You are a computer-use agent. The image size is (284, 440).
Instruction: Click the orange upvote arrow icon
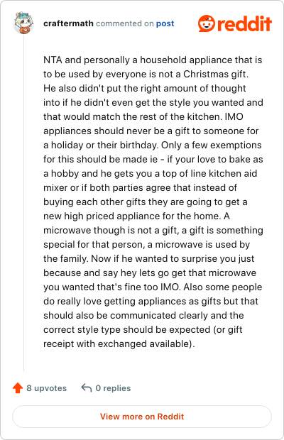coord(18,387)
